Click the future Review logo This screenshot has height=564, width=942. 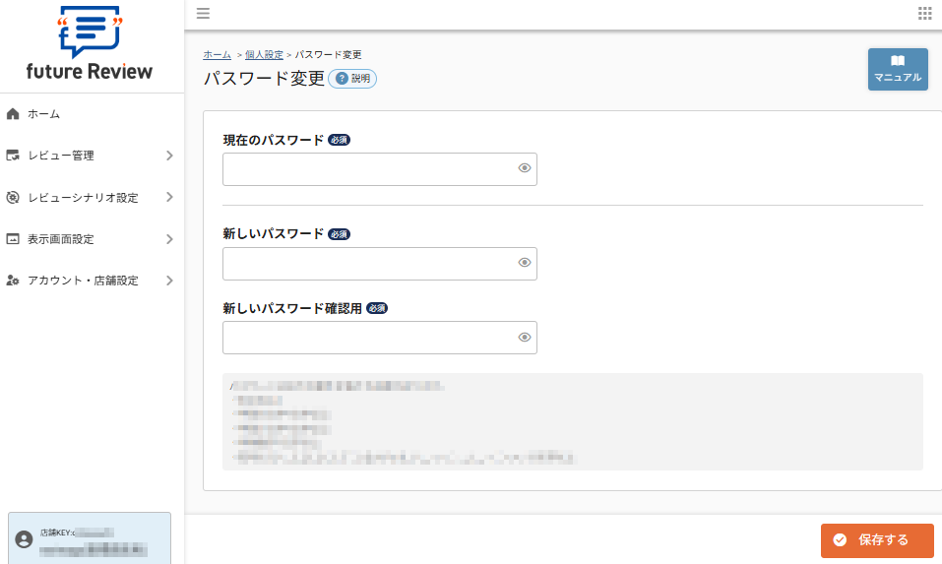[90, 43]
